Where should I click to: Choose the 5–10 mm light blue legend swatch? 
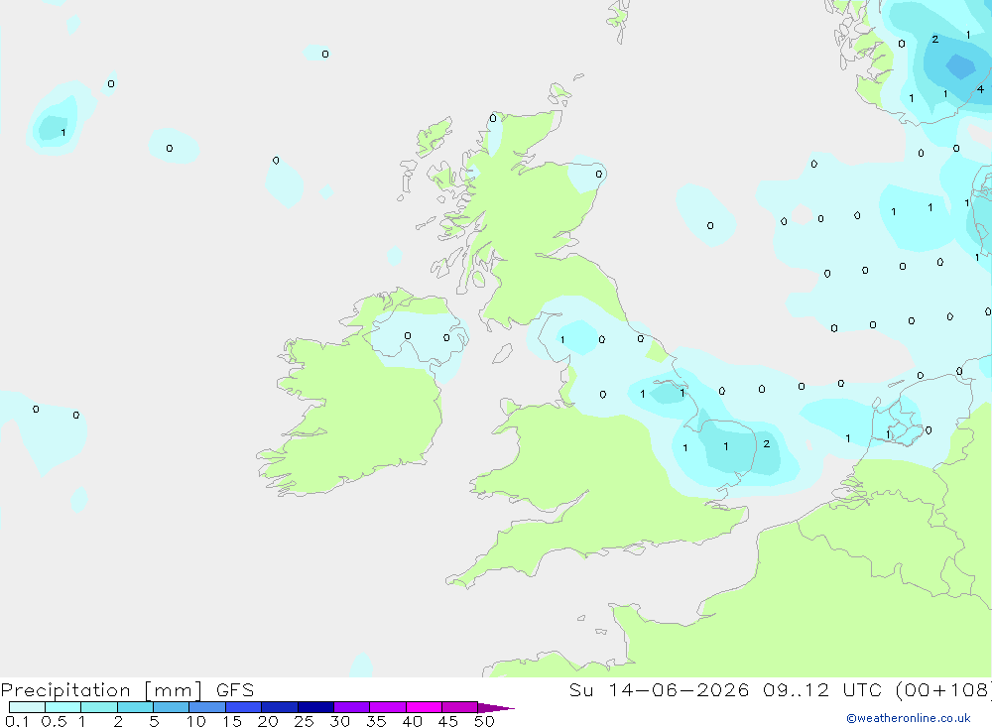(172, 707)
